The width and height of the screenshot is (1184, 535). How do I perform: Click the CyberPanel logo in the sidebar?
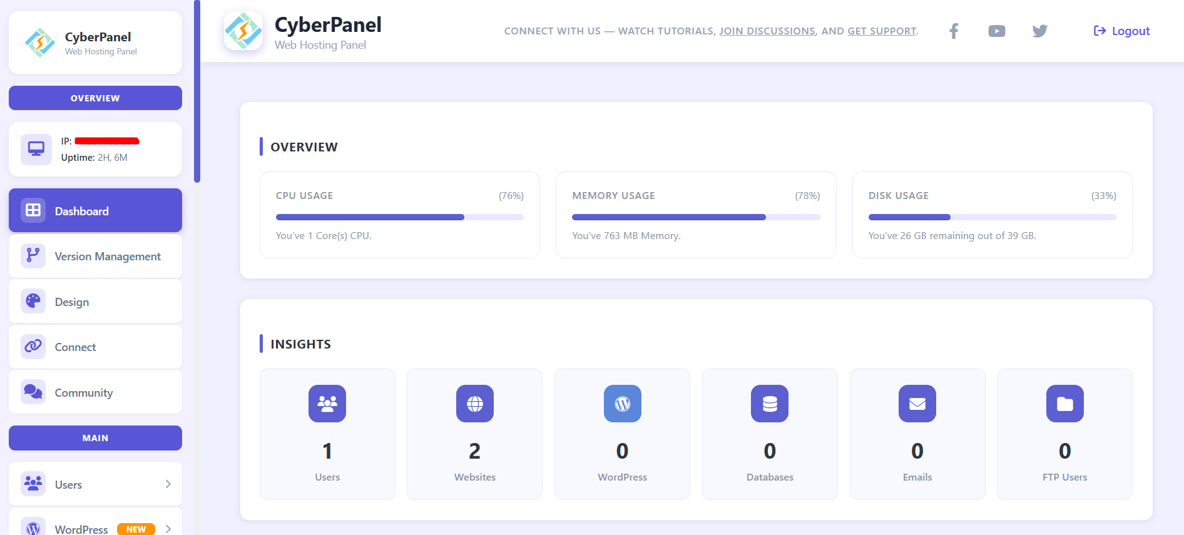(40, 43)
